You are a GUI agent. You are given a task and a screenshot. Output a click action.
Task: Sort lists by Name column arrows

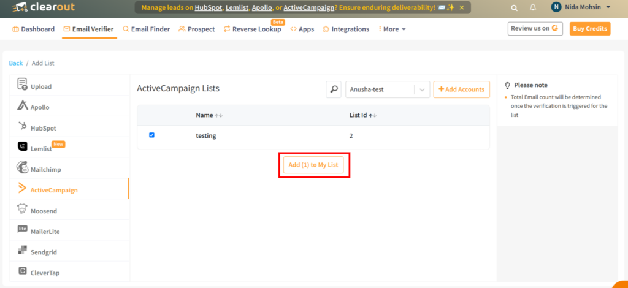219,115
